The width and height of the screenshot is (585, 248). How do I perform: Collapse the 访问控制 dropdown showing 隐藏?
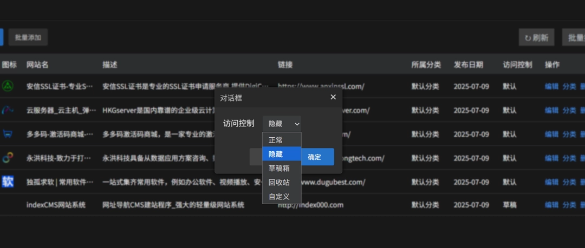[282, 124]
